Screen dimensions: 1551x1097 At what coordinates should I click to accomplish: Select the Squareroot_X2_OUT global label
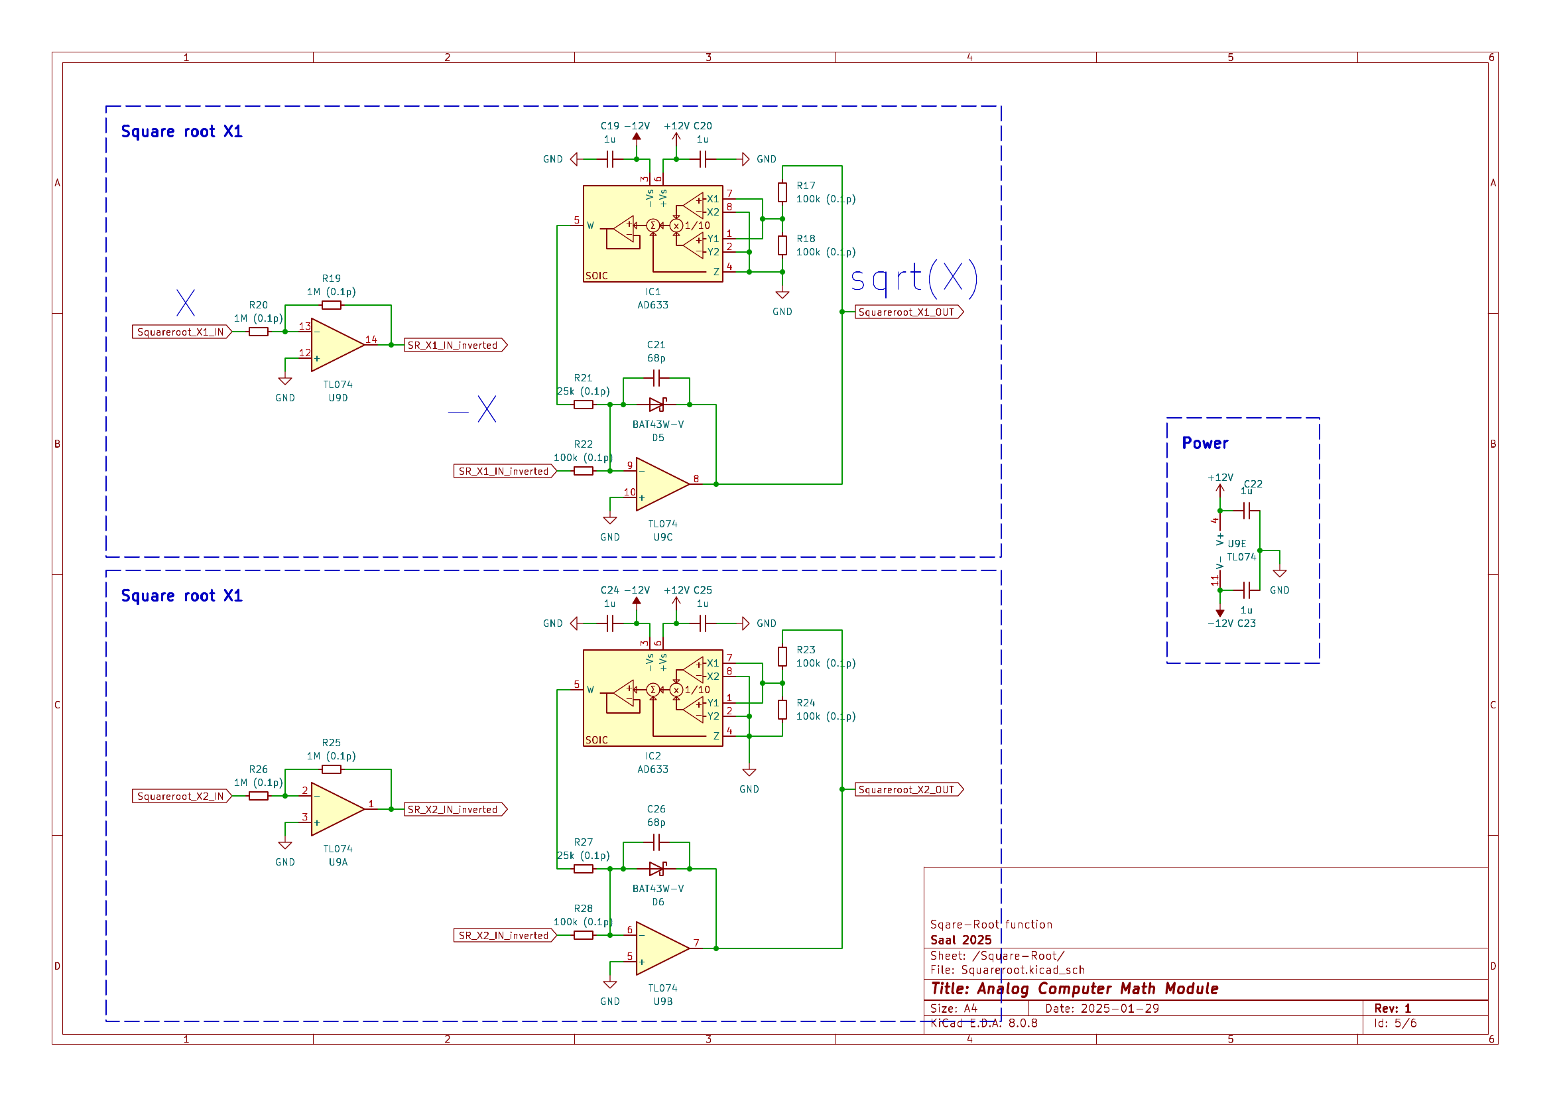click(909, 790)
